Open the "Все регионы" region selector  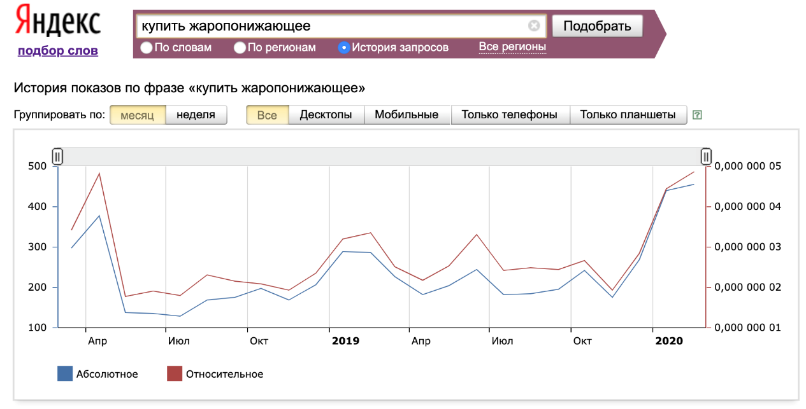coord(512,46)
